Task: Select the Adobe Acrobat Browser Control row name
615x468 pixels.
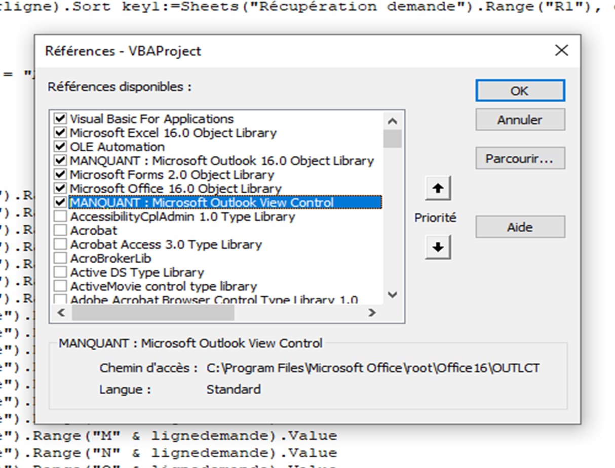Action: click(214, 300)
